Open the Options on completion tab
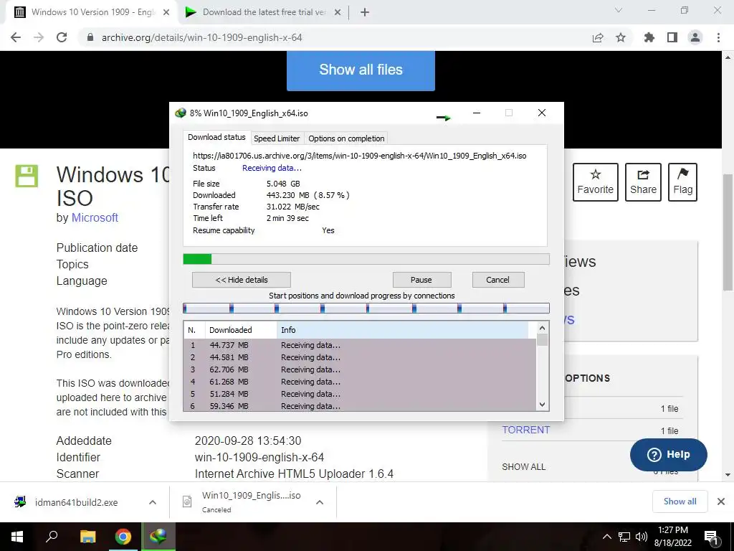The image size is (734, 551). [346, 138]
